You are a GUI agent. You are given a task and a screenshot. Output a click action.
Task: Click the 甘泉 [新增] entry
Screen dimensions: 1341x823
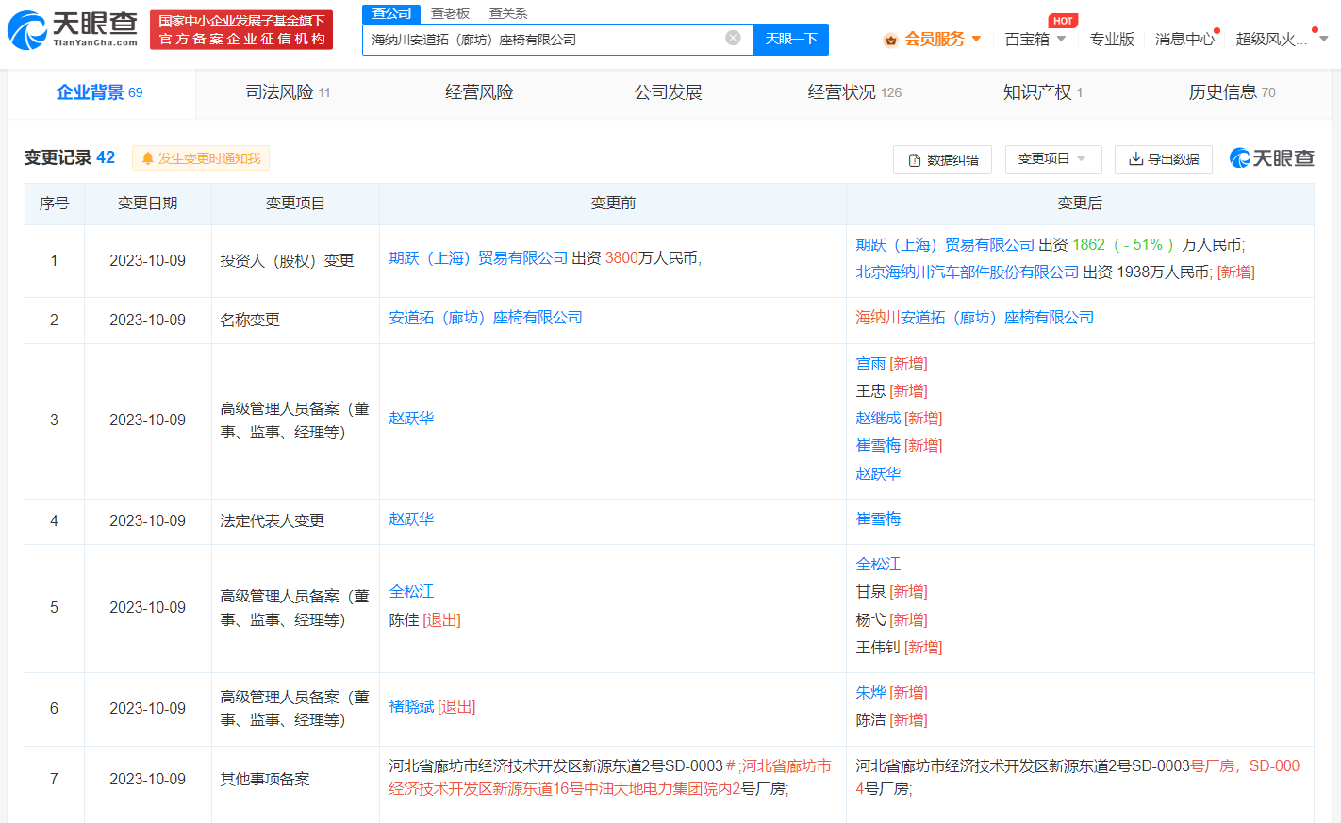coord(891,592)
